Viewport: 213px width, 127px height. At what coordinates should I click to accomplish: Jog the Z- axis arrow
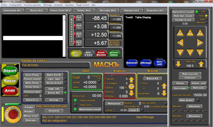point(200,52)
